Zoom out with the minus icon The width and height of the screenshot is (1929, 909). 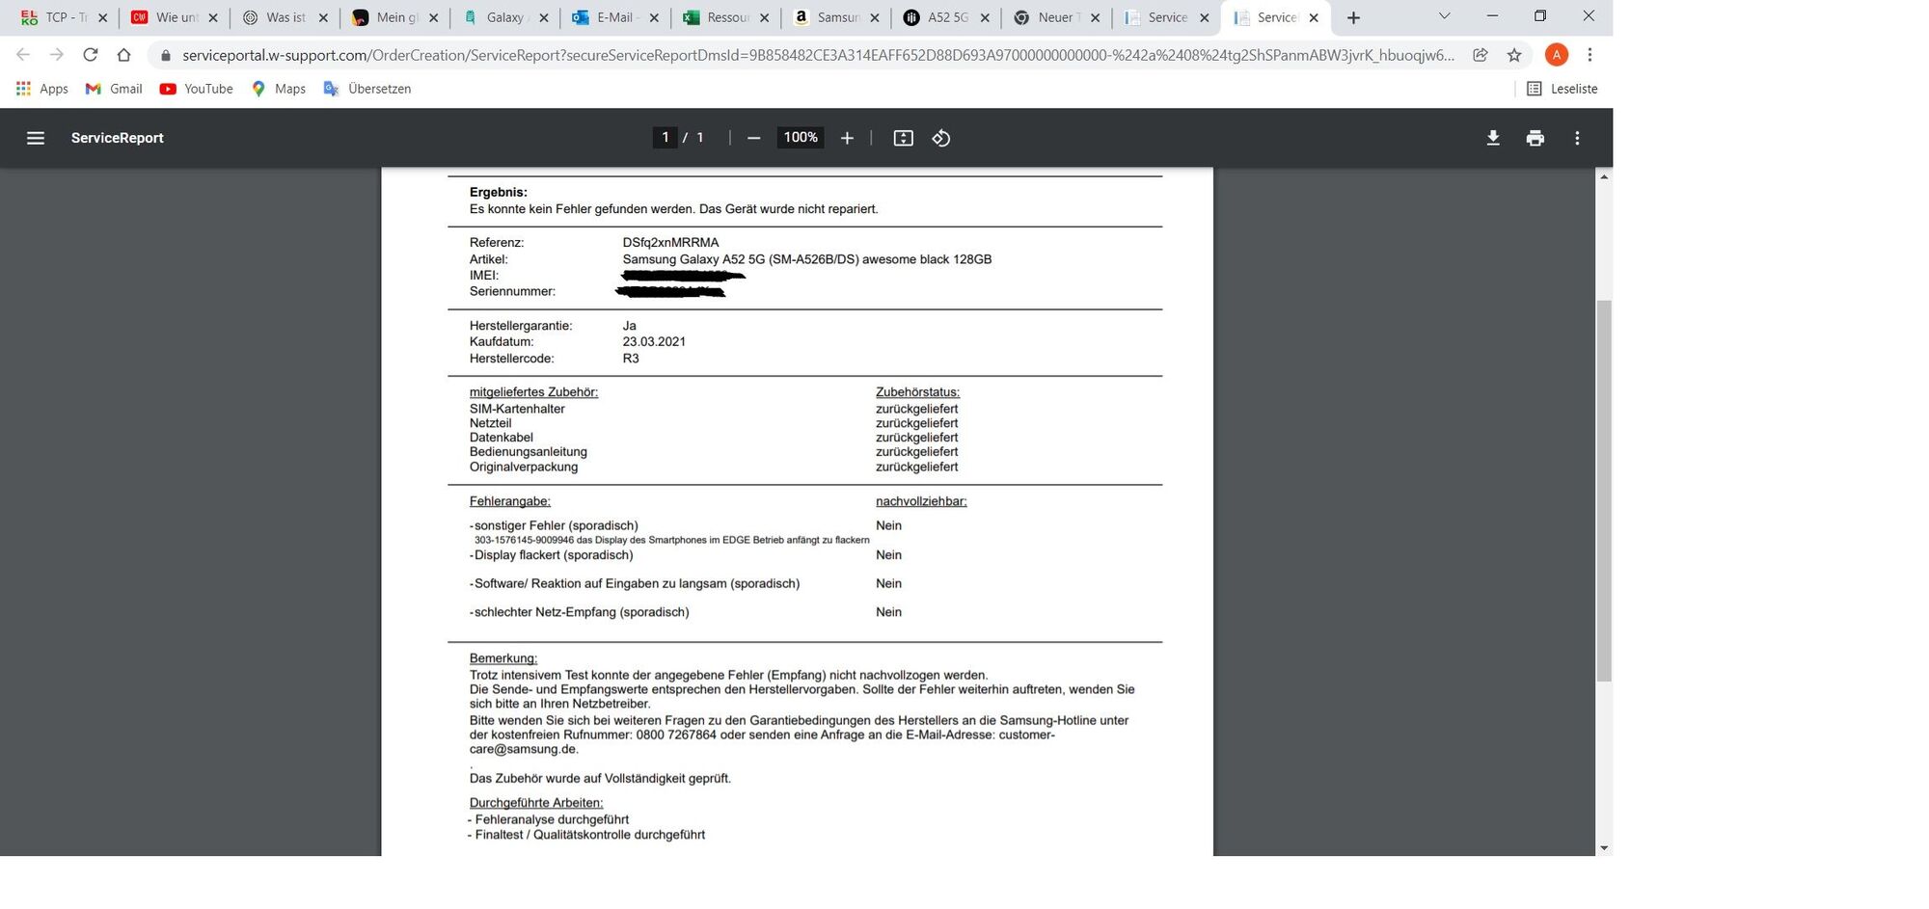click(x=754, y=138)
